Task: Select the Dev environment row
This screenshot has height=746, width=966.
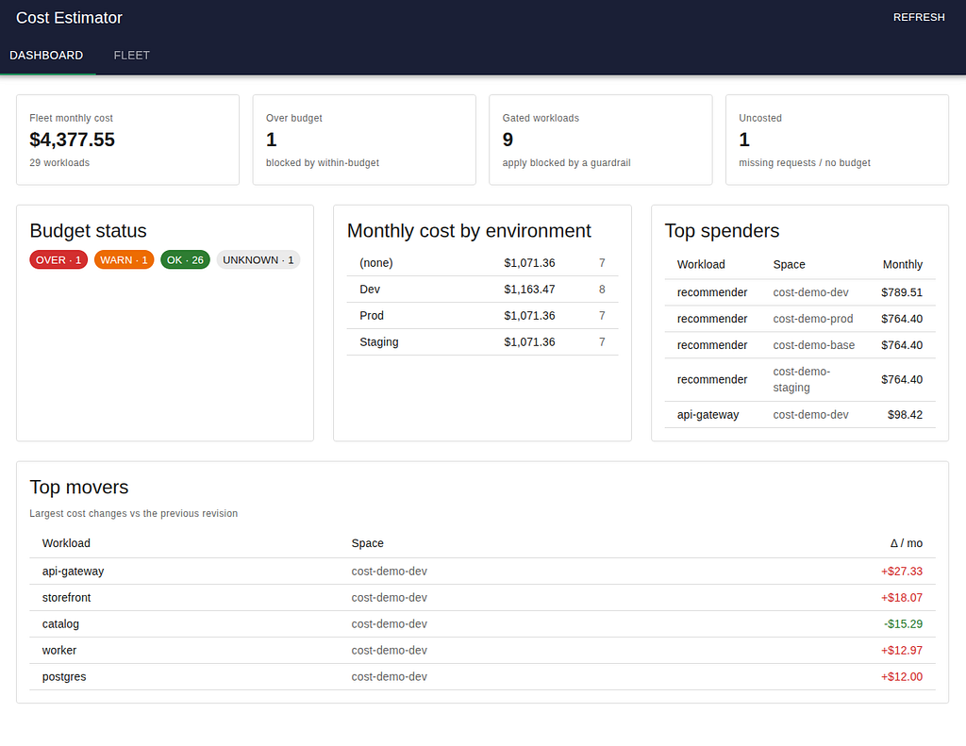Action: tap(482, 290)
